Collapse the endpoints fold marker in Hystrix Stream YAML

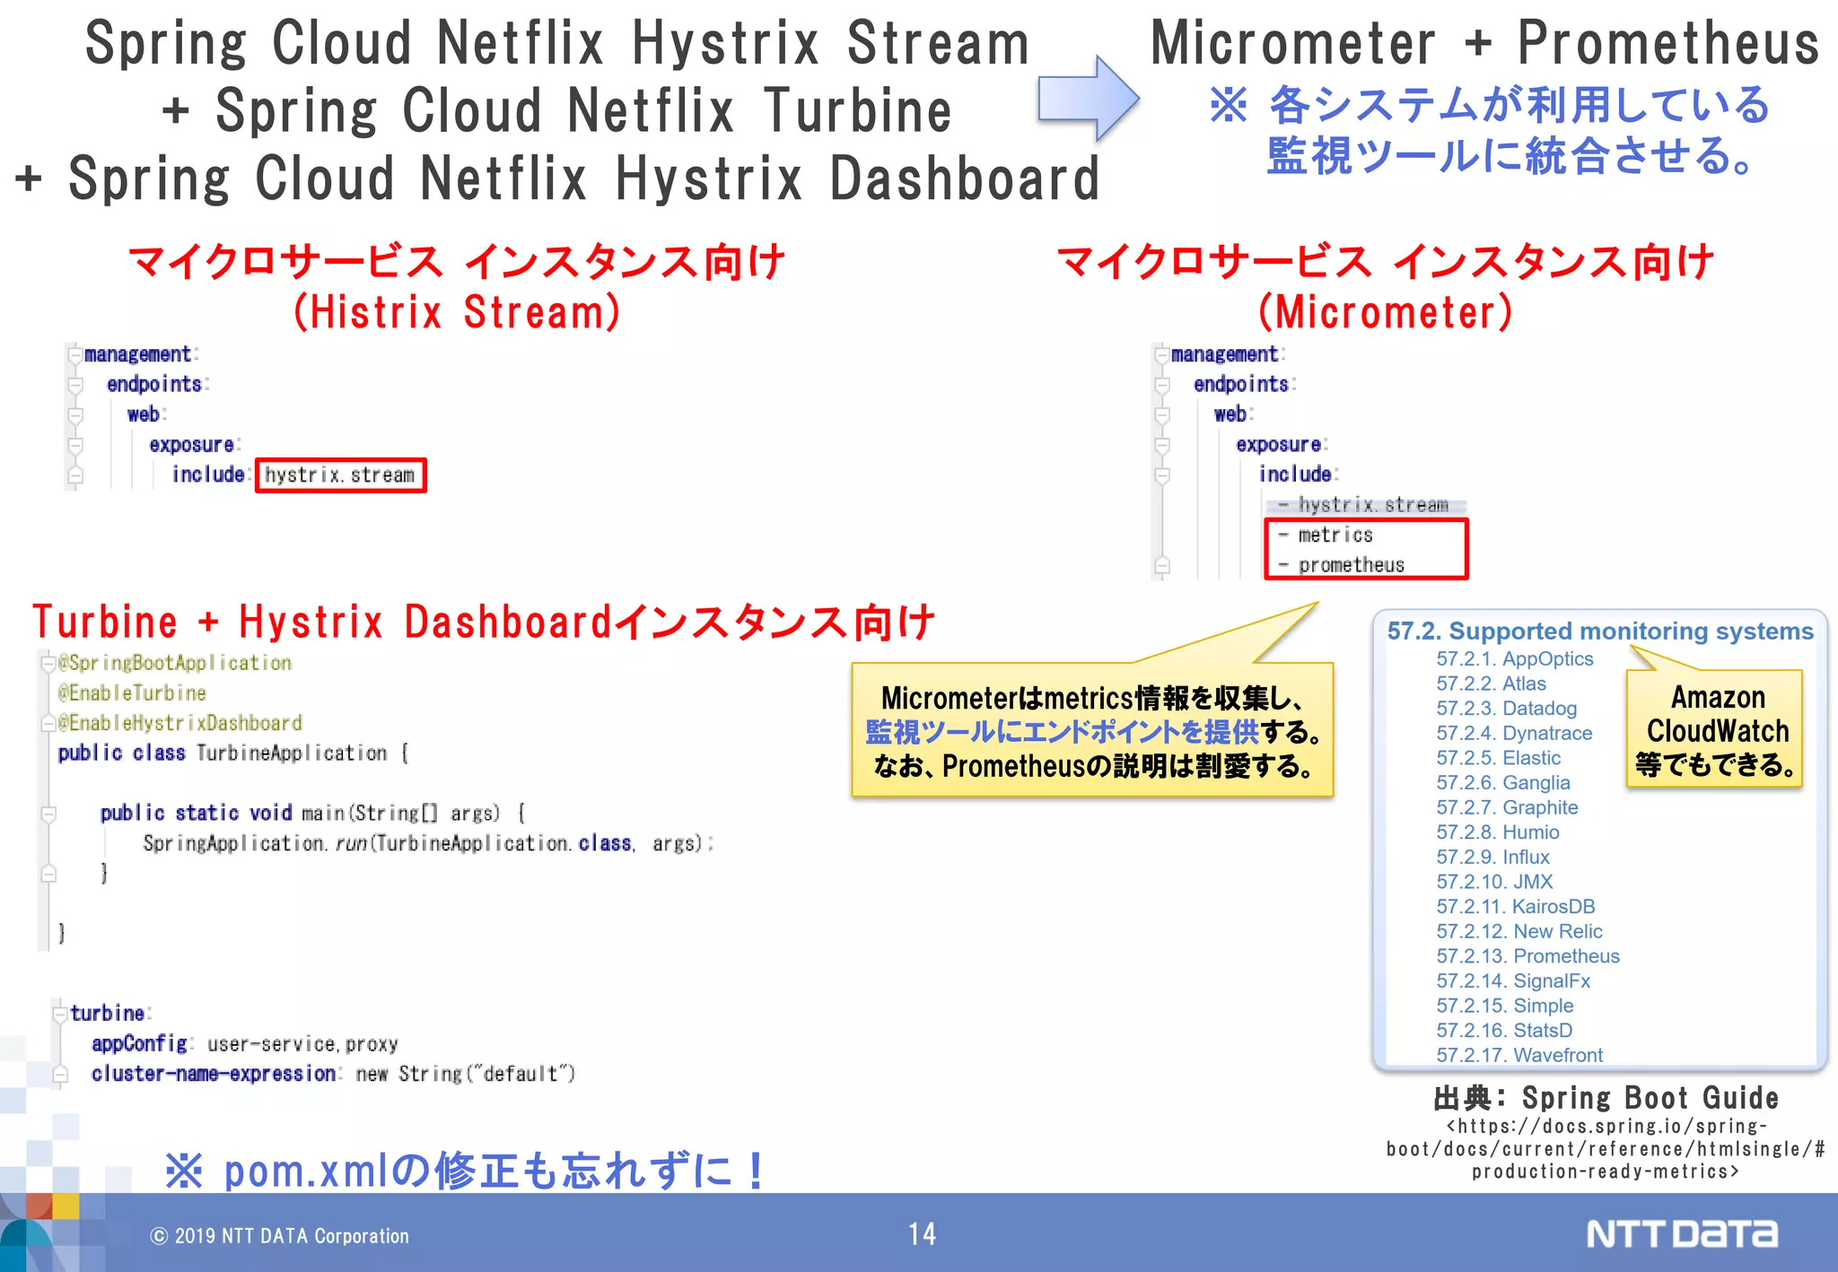75,386
